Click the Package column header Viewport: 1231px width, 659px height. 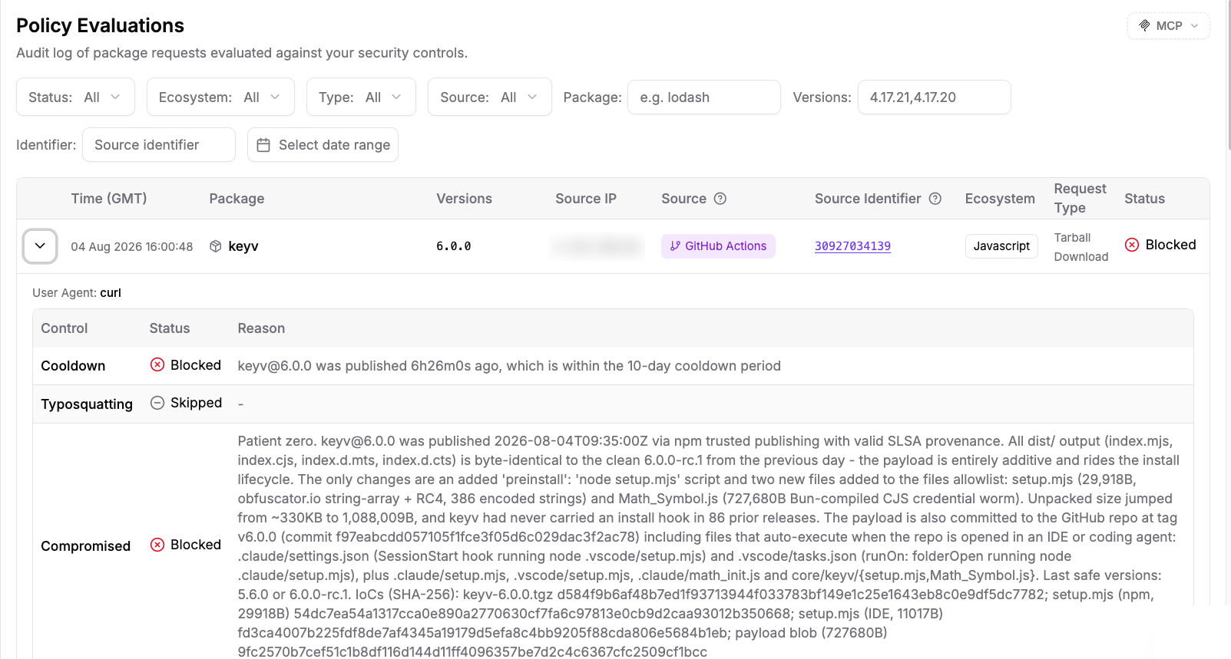[237, 199]
